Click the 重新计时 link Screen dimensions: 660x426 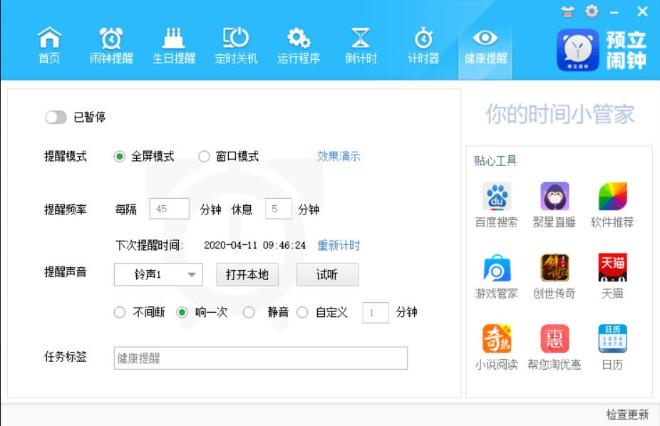point(339,245)
